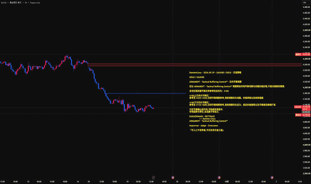Viewport: 311px width, 184px height.
Task: Click the '4180下方空头节奏区' annotation line
Action: [199, 102]
